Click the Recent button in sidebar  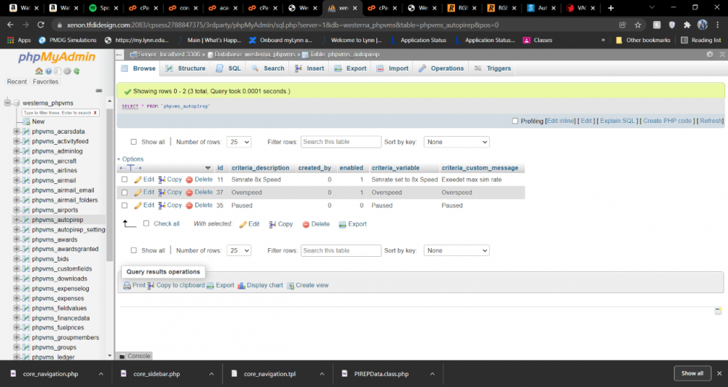[x=17, y=81]
